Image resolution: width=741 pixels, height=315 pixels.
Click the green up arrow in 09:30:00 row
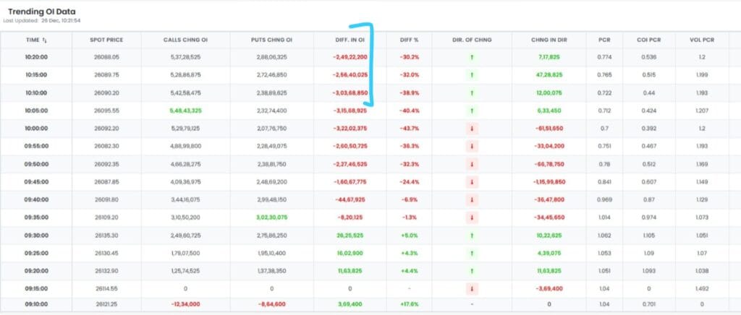(471, 235)
